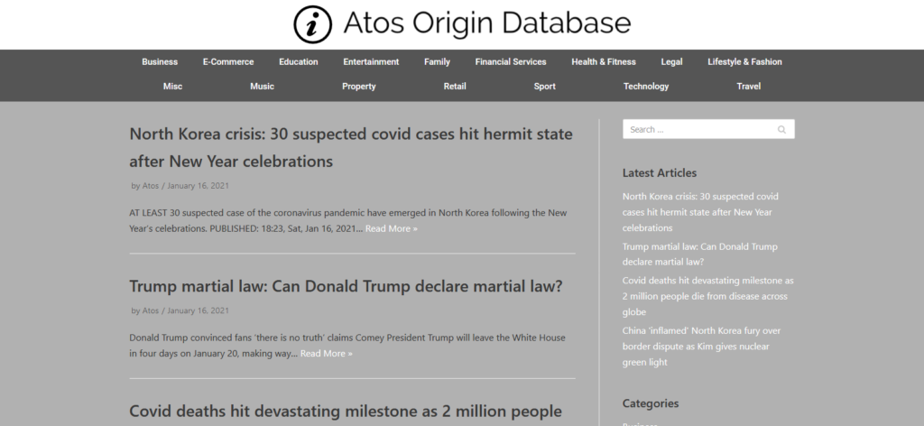Navigate to Health & Fitness
The width and height of the screenshot is (924, 426).
[x=604, y=62]
